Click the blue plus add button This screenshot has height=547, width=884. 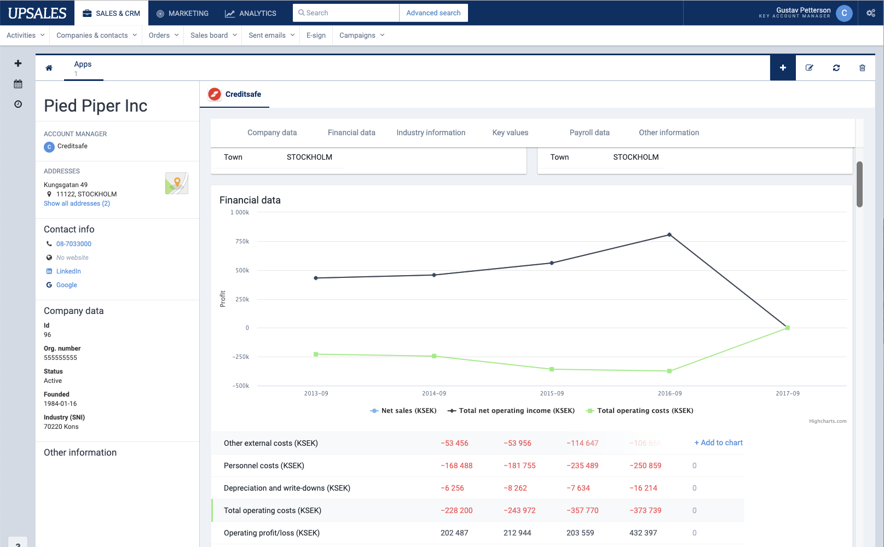point(783,68)
